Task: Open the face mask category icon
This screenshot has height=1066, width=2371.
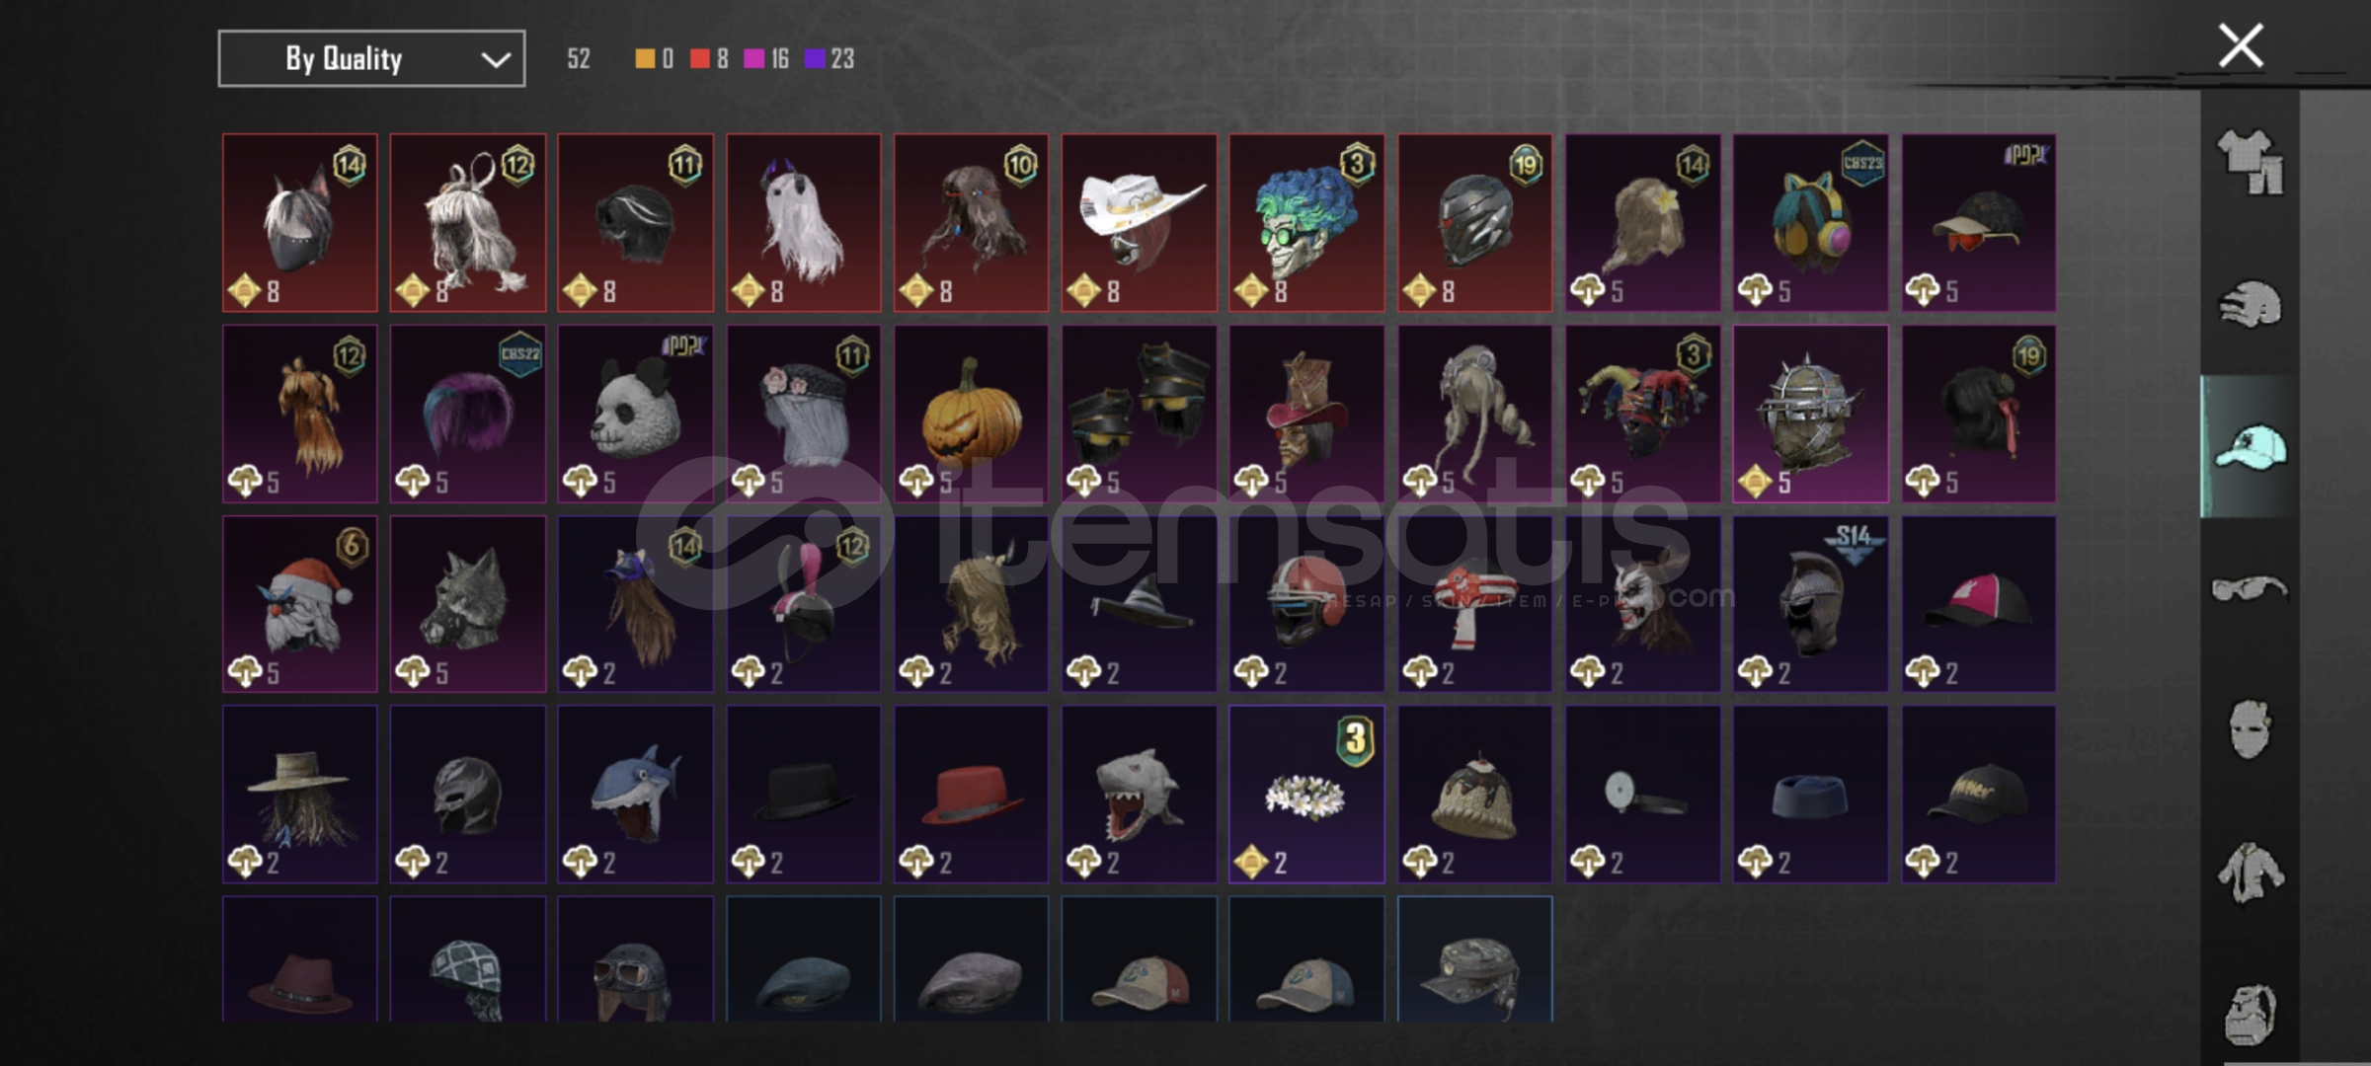Action: pyautogui.click(x=2251, y=729)
